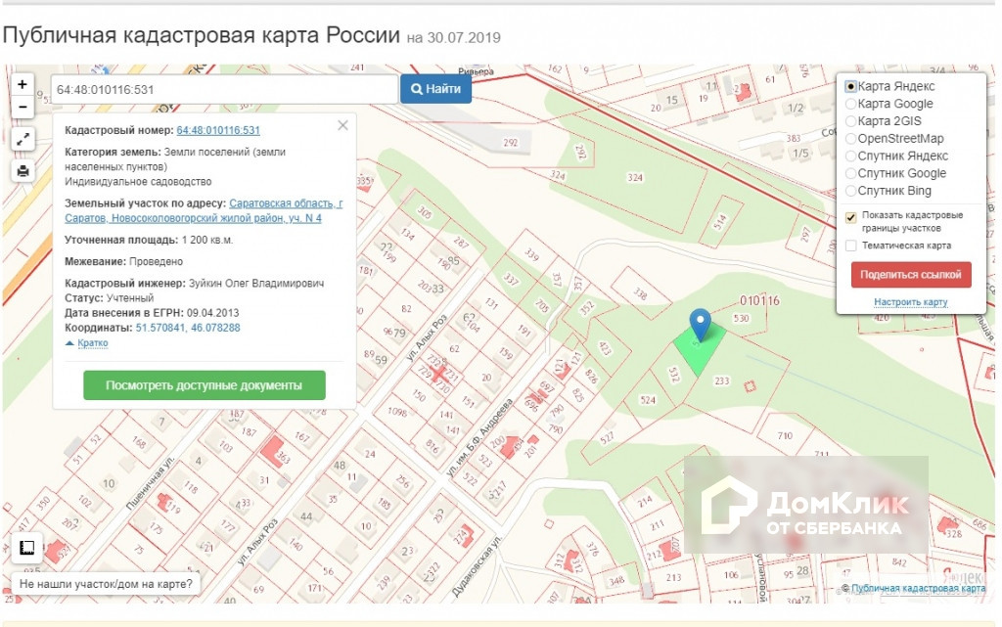Click street label ул. им. Б.Ф. Андреева

click(478, 438)
